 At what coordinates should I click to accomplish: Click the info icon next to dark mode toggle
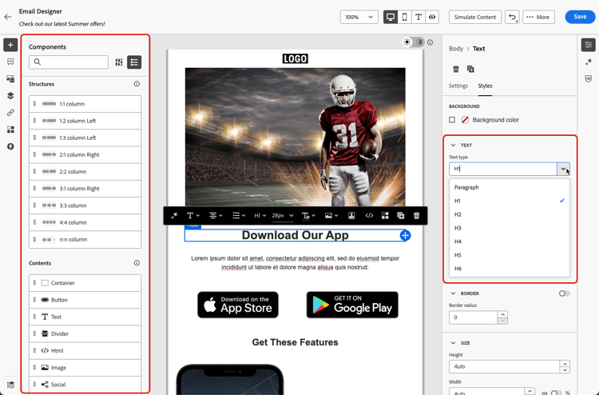point(430,42)
